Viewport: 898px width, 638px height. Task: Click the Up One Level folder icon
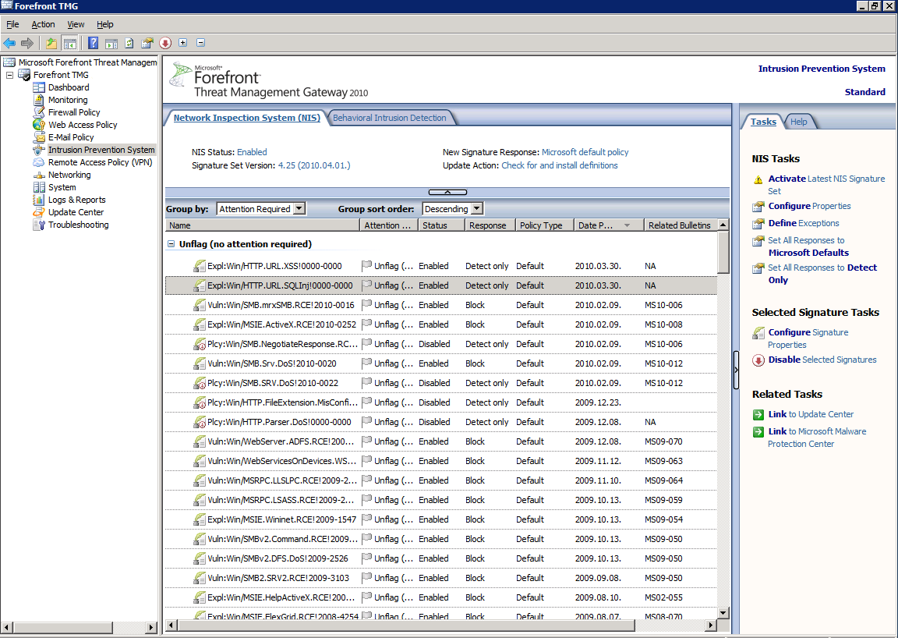tap(51, 43)
